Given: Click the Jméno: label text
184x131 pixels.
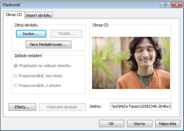Looking at the screenshot, I should [95, 106].
